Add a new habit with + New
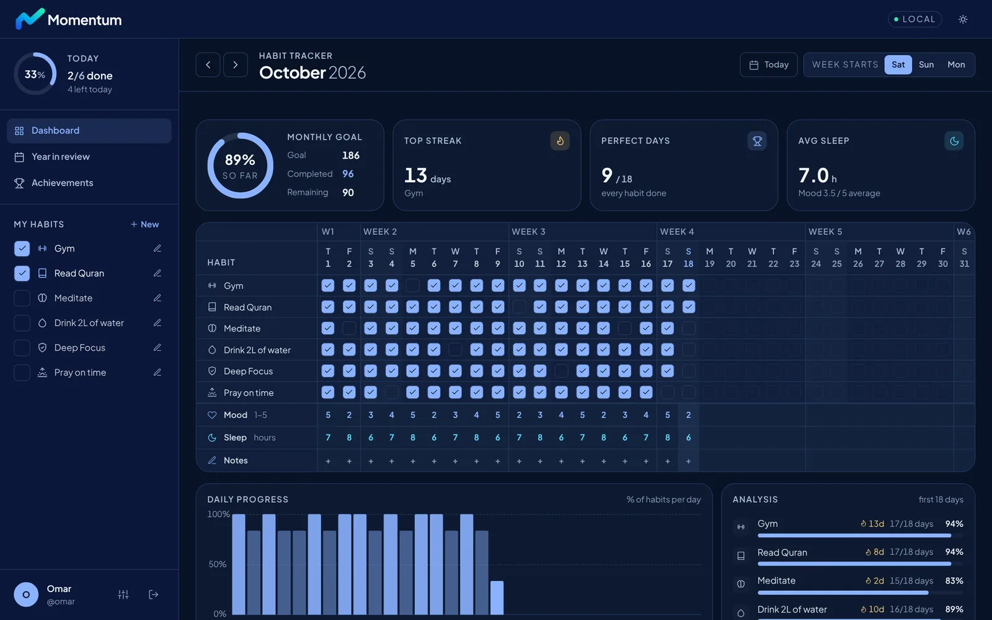 pyautogui.click(x=145, y=224)
